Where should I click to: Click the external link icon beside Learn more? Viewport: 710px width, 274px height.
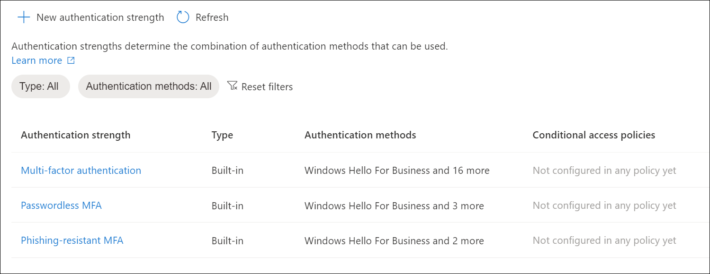[71, 61]
